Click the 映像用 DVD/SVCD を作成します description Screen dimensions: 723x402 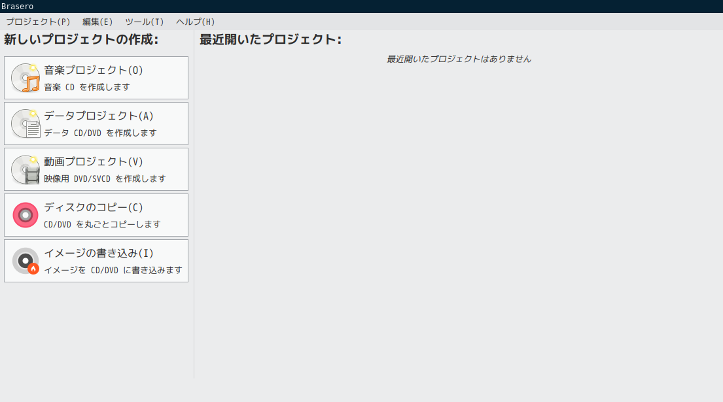(105, 178)
